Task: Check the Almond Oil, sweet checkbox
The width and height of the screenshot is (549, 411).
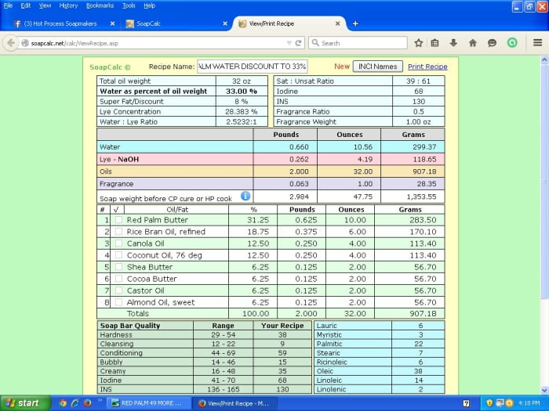Action: tap(118, 302)
